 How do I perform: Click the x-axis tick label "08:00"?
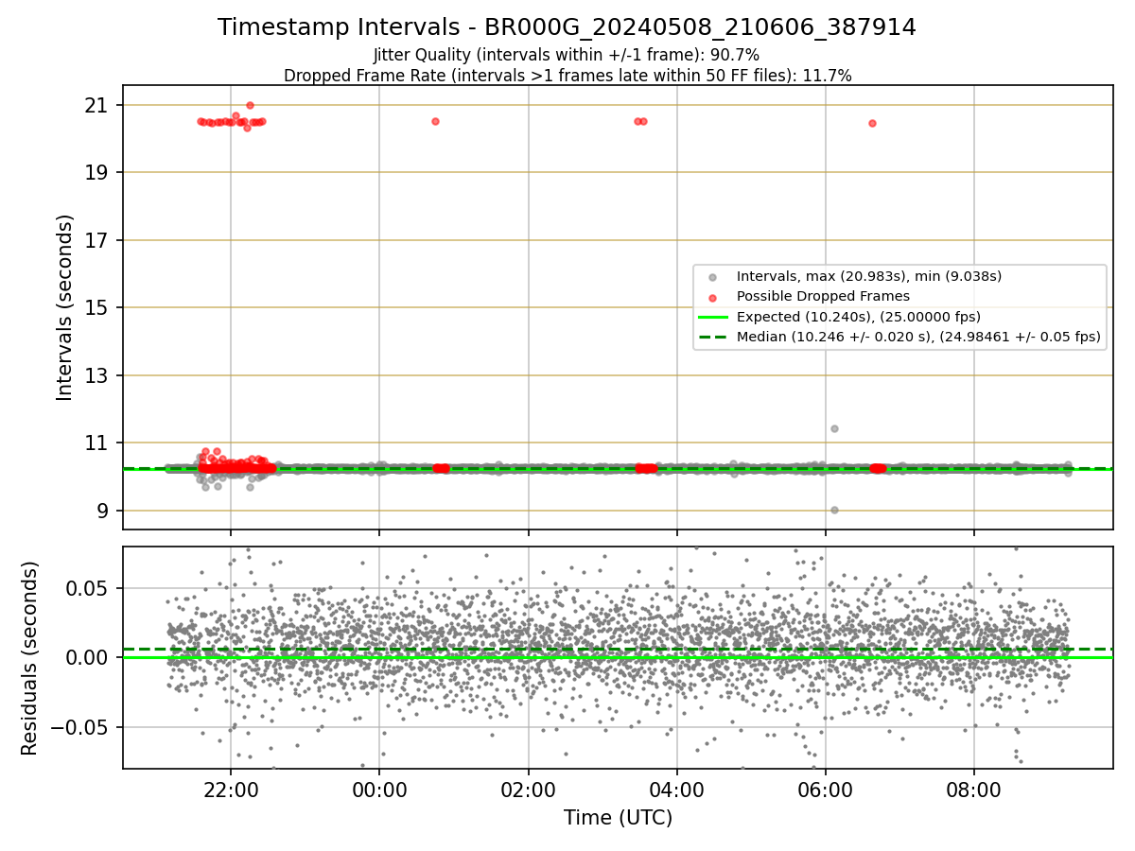tap(974, 790)
